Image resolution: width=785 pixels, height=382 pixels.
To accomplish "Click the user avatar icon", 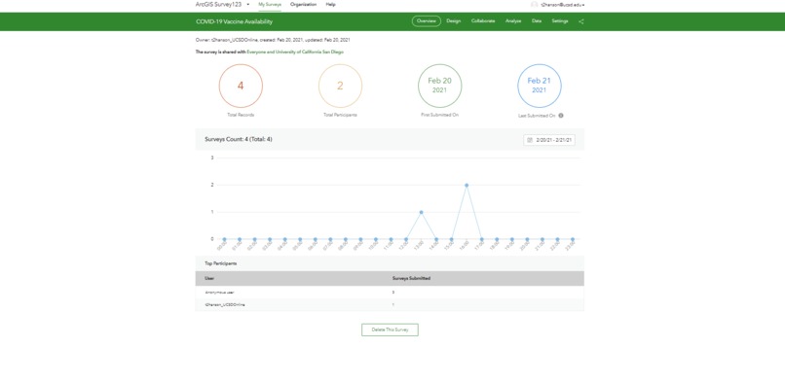I will [534, 5].
